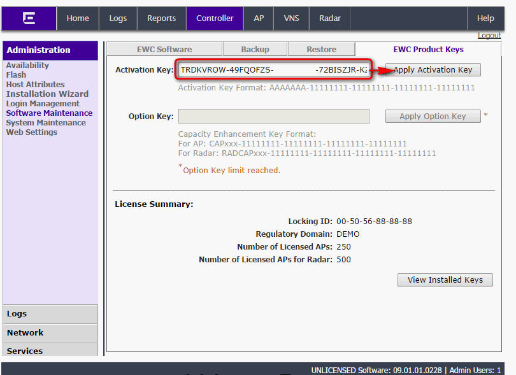Click the Apply Option Key button

pos(433,116)
